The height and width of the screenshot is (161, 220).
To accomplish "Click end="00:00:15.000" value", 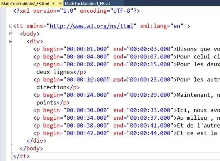I will click(x=150, y=64).
